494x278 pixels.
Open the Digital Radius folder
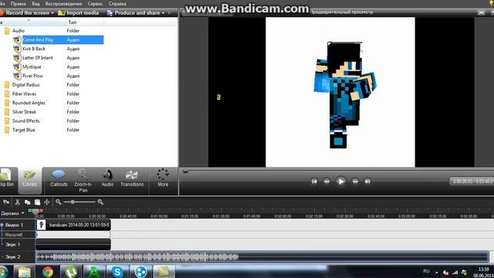point(25,85)
